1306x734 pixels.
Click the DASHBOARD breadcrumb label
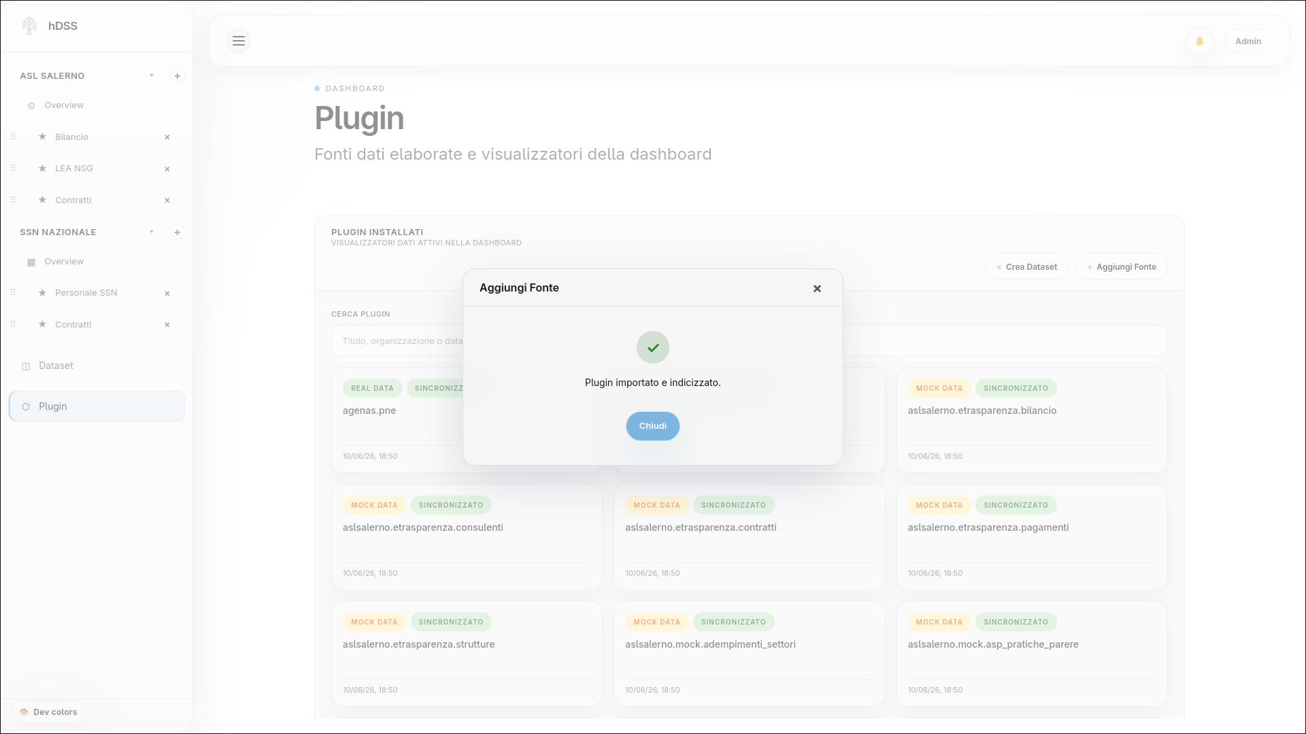tap(355, 88)
